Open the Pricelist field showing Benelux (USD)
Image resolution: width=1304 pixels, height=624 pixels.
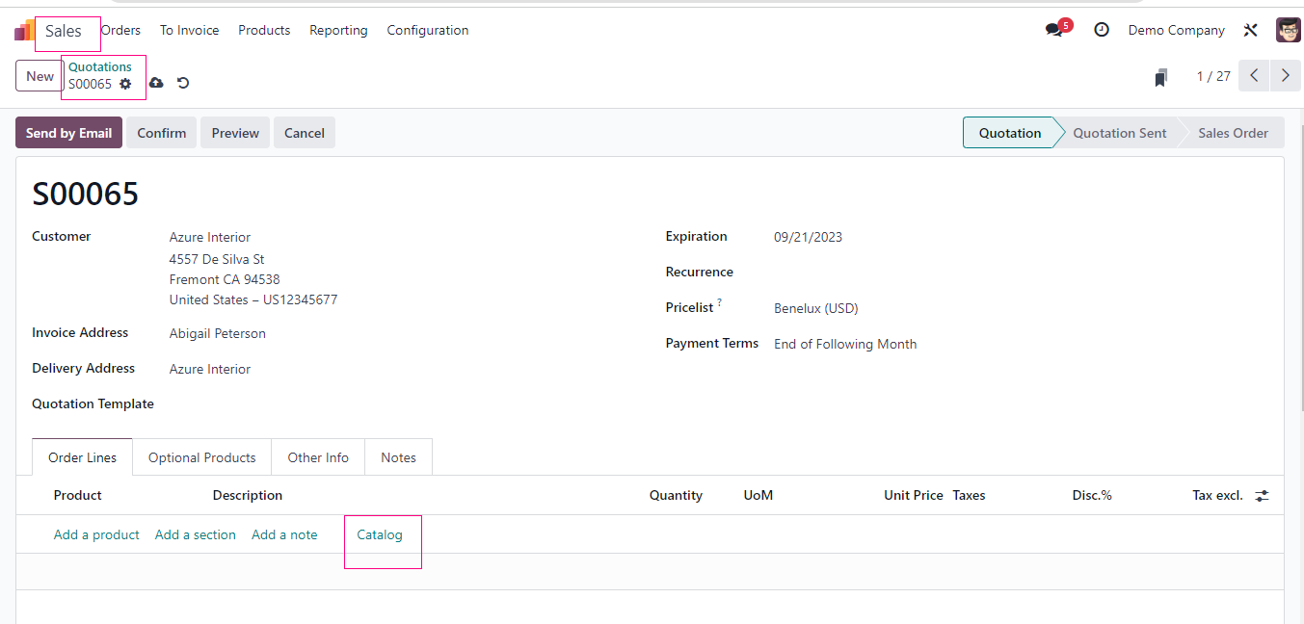click(x=815, y=309)
